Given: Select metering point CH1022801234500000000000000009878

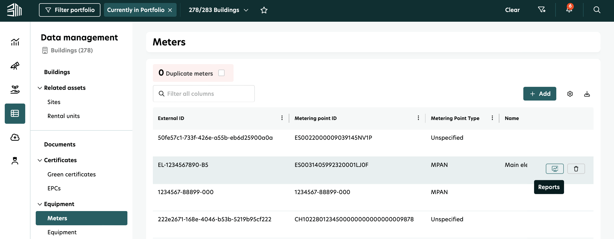Looking at the screenshot, I should click(x=354, y=219).
